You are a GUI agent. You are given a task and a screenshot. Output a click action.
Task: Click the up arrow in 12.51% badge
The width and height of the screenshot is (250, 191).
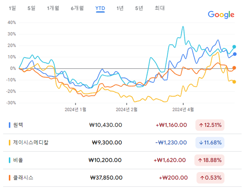(x=201, y=125)
